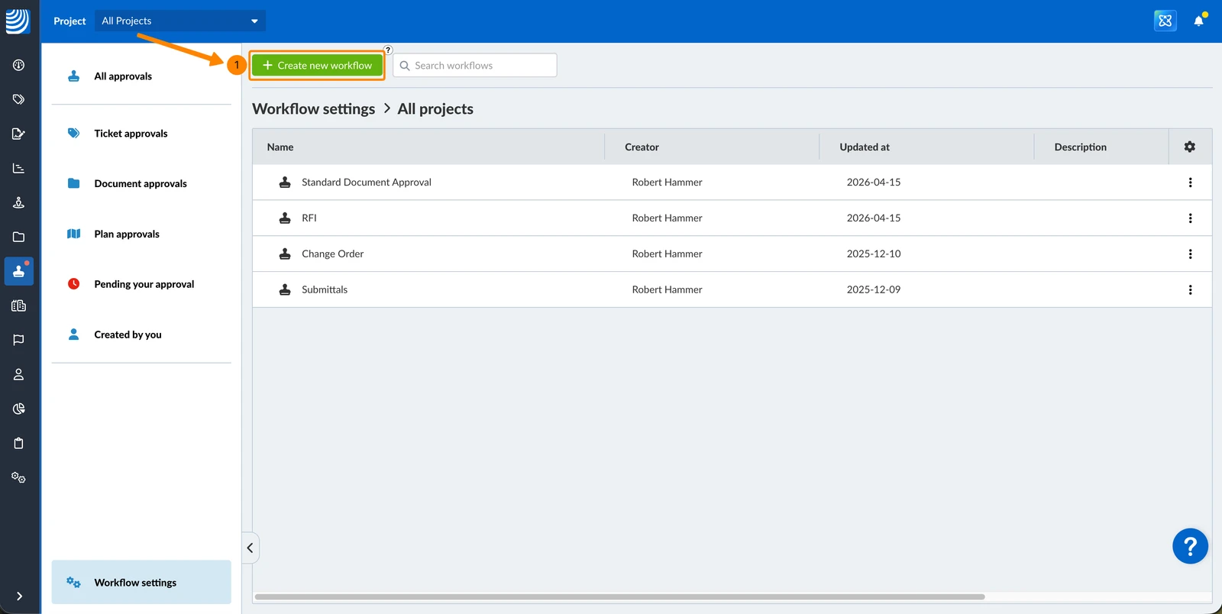Click Robert Hammer in the Submittals row

[x=668, y=290]
